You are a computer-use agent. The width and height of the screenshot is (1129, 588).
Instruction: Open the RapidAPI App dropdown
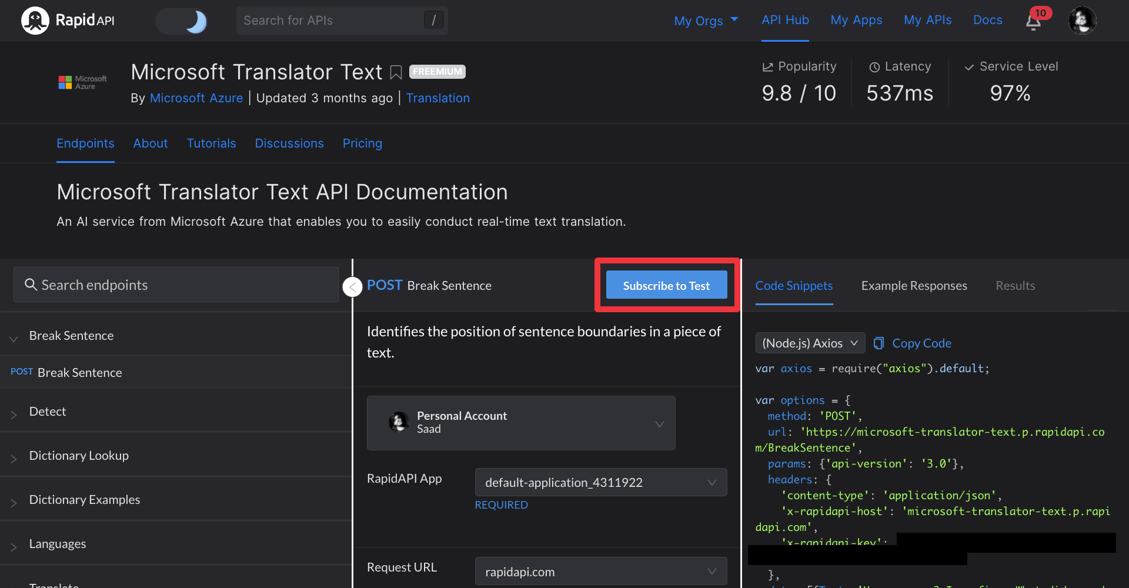(x=601, y=482)
